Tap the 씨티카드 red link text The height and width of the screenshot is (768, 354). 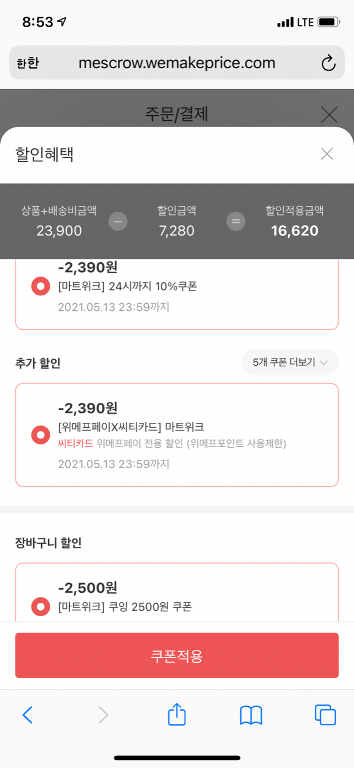pos(75,443)
